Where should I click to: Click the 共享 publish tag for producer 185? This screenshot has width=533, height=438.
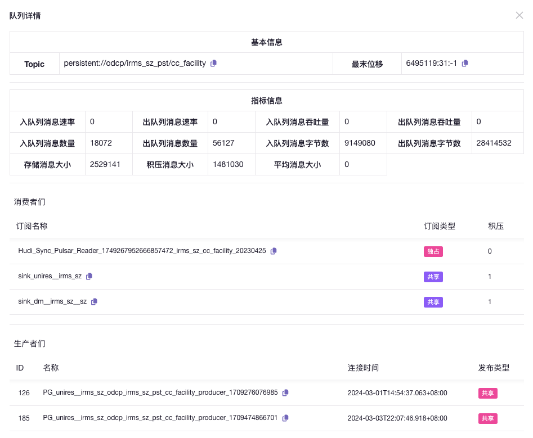(487, 418)
